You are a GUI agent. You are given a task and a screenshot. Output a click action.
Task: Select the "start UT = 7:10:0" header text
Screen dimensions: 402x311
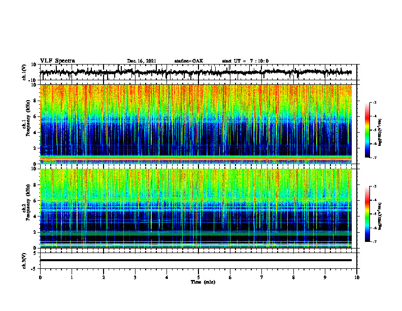(x=245, y=61)
